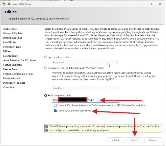This screenshot has width=166, height=146.
Task: Open the Evaluation free edition dropdown
Action: (x=85, y=63)
